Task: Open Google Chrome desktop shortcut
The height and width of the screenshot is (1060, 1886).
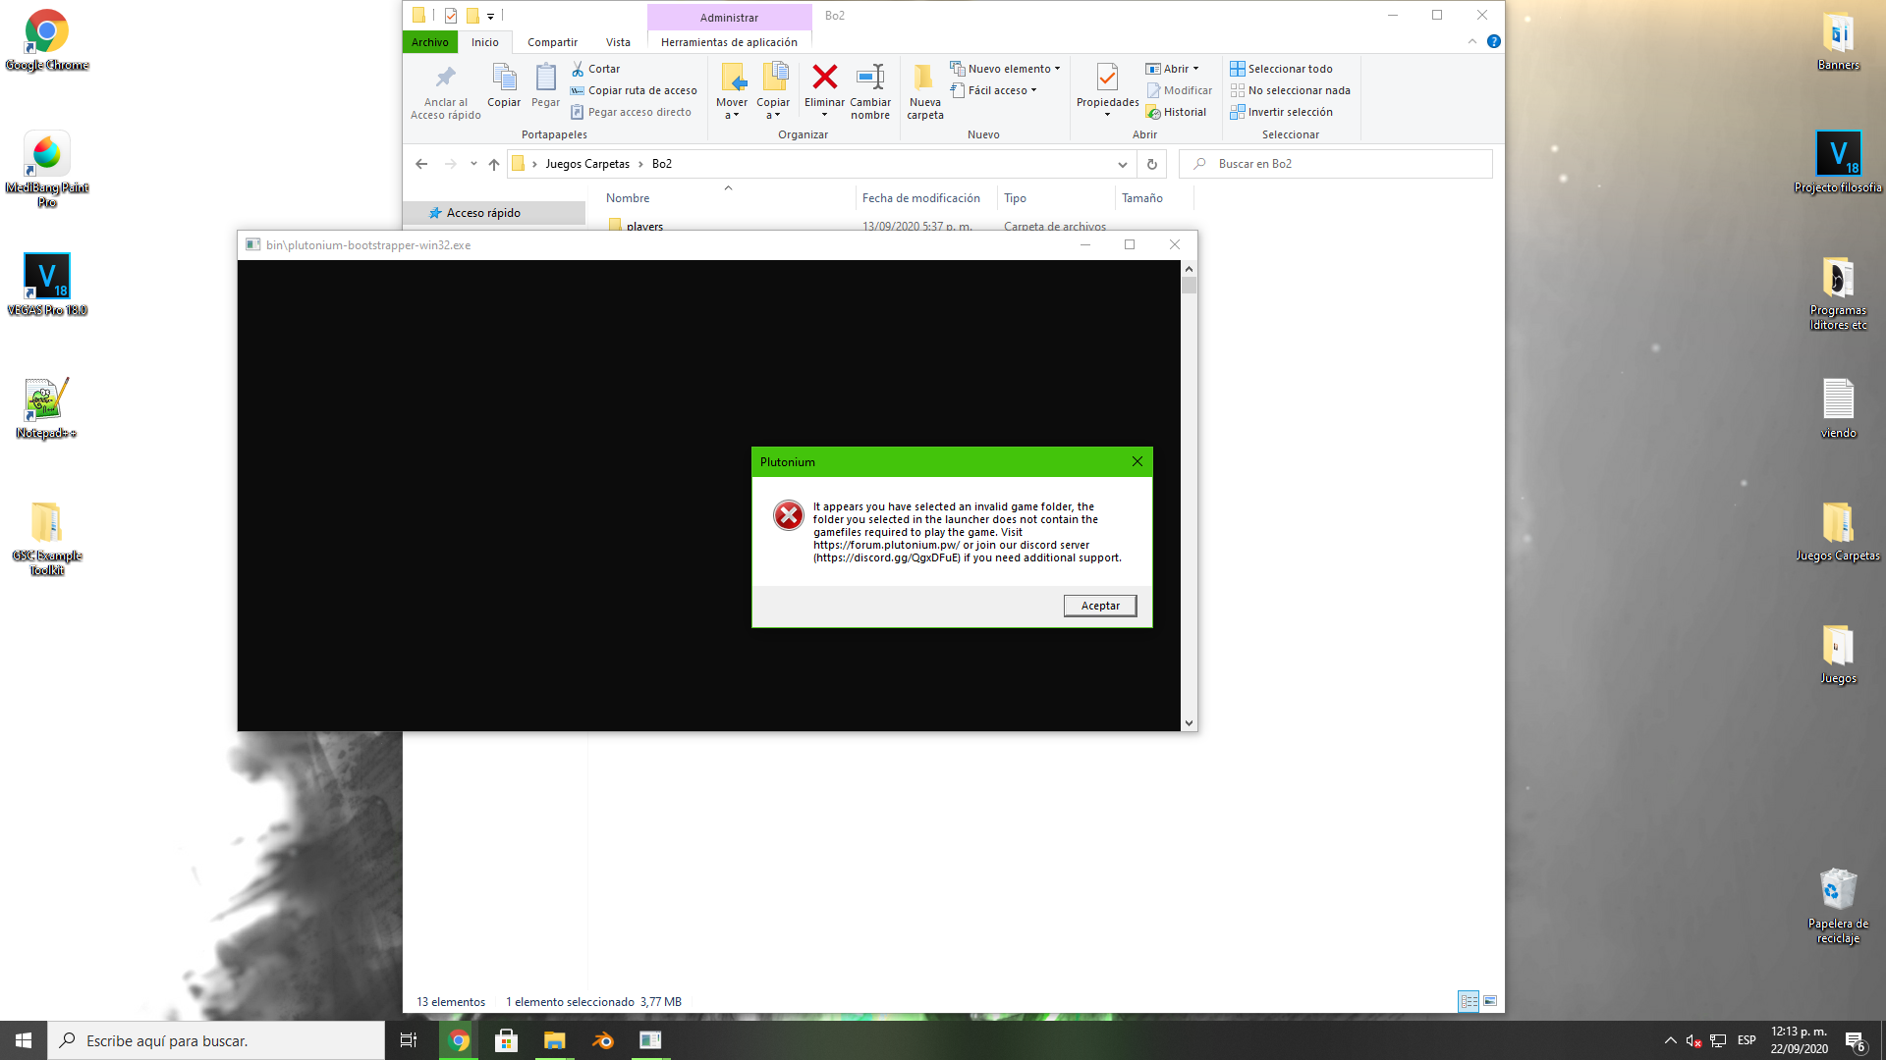Action: (46, 40)
